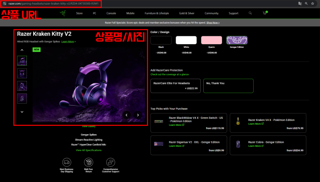Open the site info icon in the address bar
This screenshot has height=182, width=320.
5,3
